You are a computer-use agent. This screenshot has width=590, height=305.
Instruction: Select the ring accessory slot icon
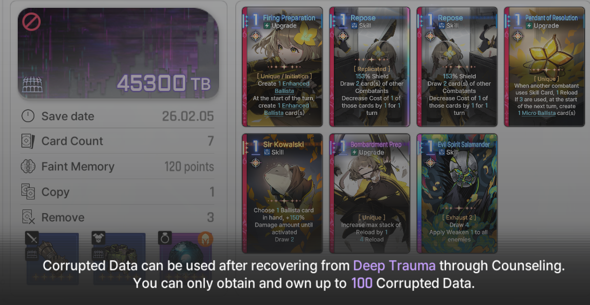[x=165, y=238]
